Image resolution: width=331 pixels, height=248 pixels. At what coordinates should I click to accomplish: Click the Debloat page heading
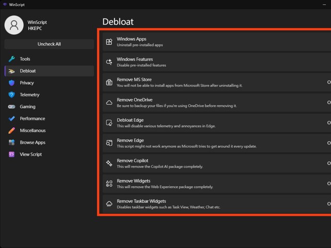[x=118, y=22]
